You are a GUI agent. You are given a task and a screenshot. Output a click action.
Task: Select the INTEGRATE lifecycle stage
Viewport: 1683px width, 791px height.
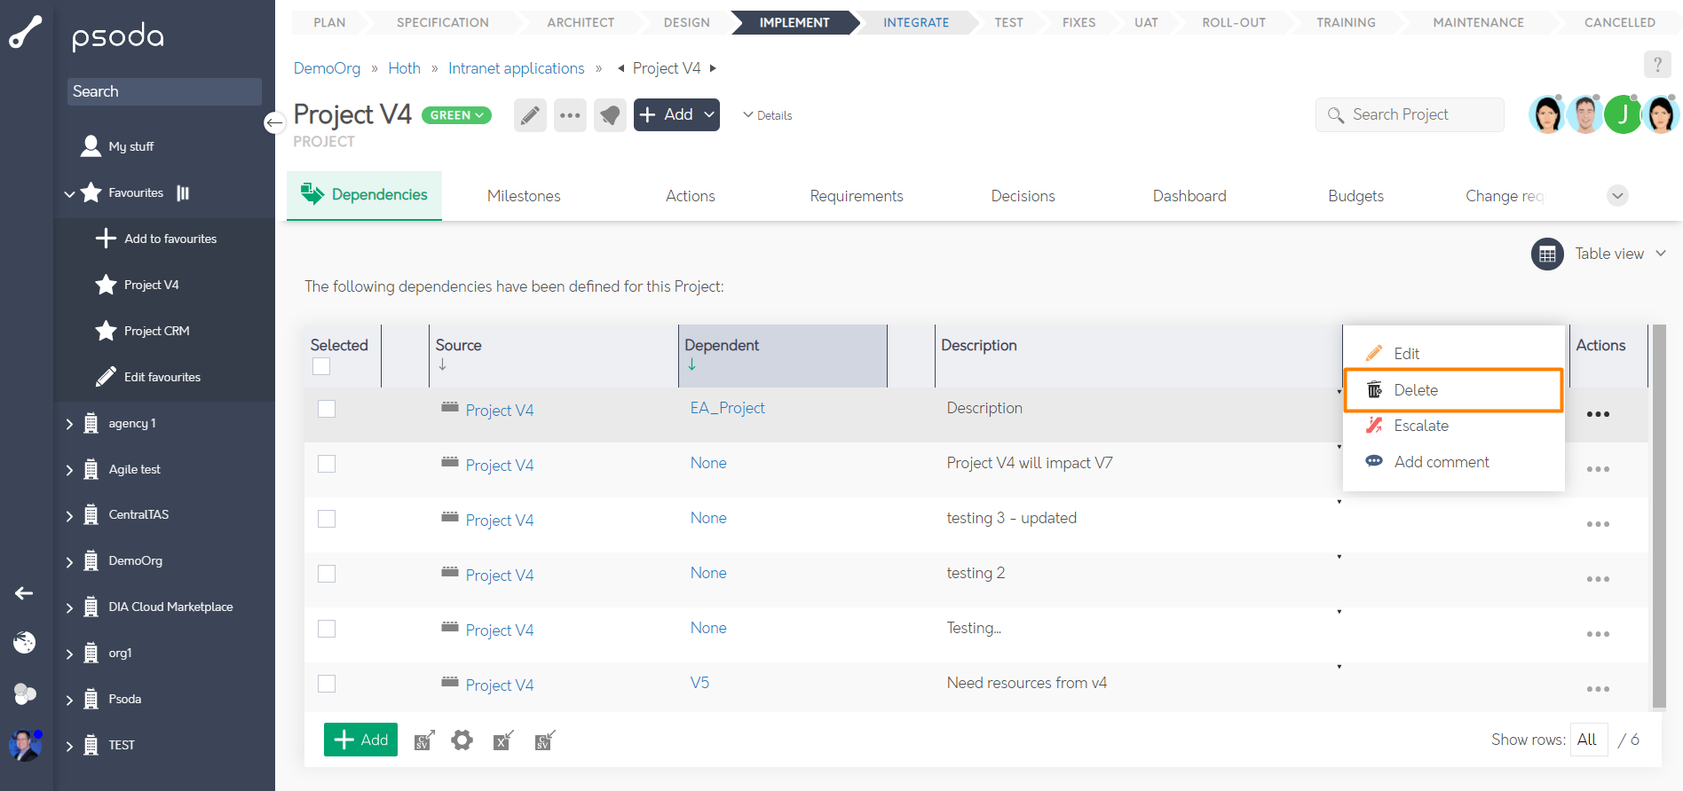pos(916,22)
